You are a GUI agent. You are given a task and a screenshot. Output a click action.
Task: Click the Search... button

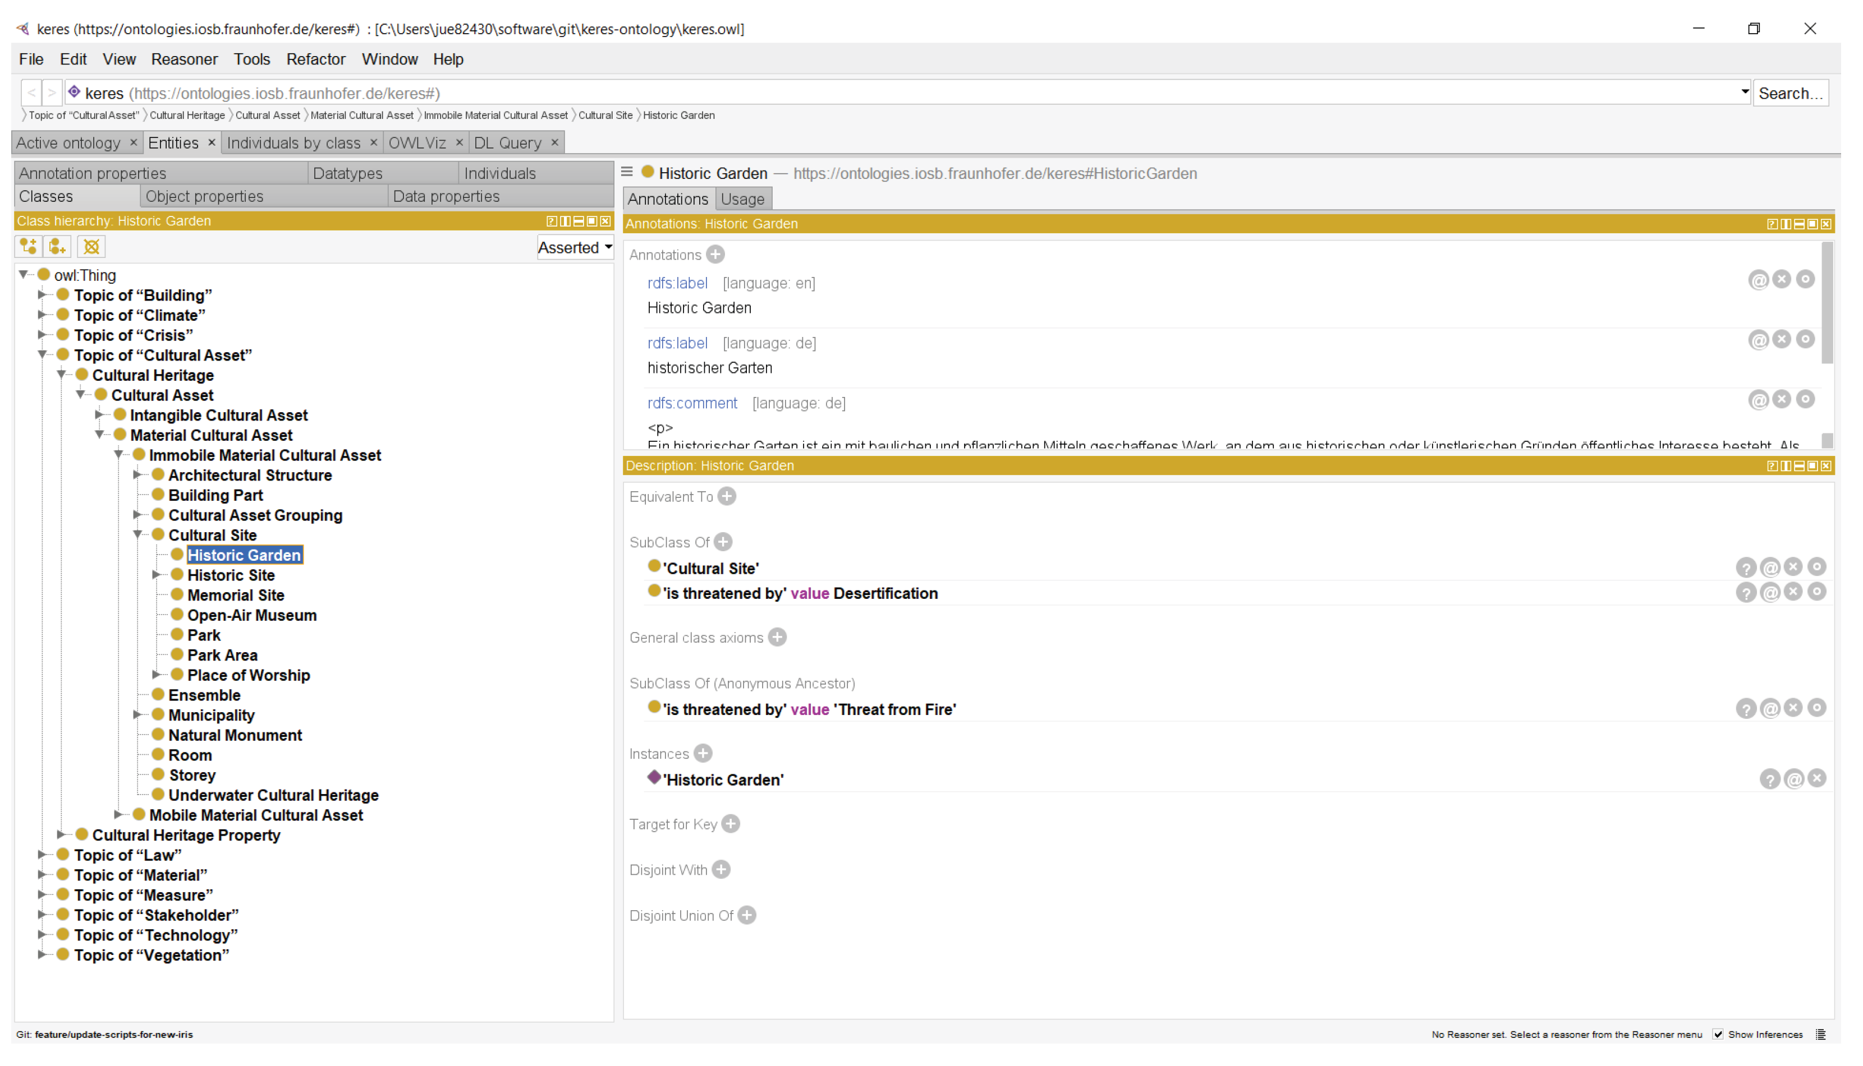(x=1789, y=93)
